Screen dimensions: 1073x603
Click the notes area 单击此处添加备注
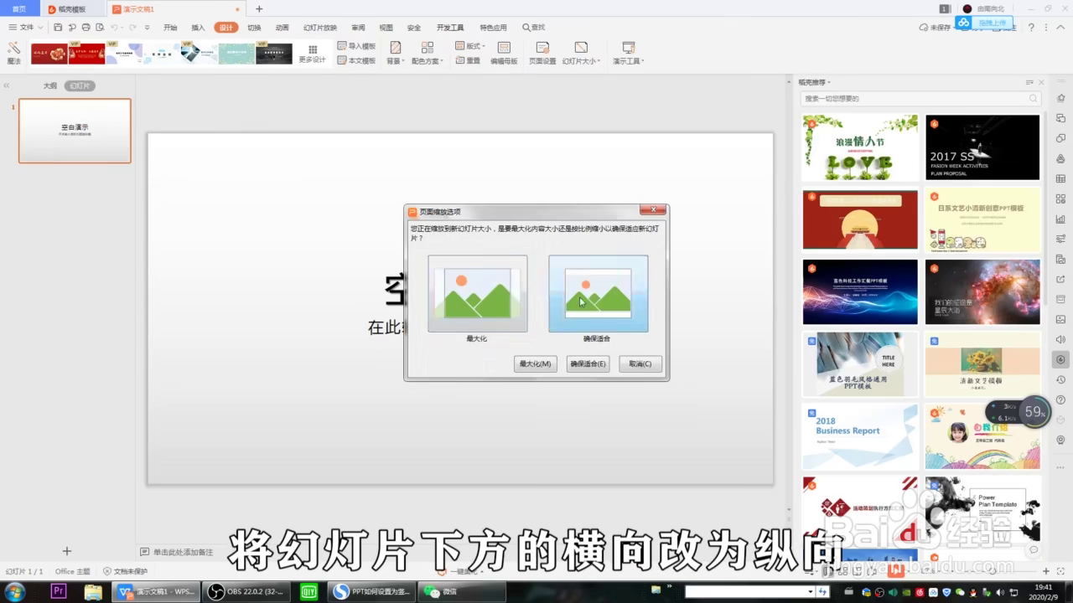pyautogui.click(x=177, y=552)
